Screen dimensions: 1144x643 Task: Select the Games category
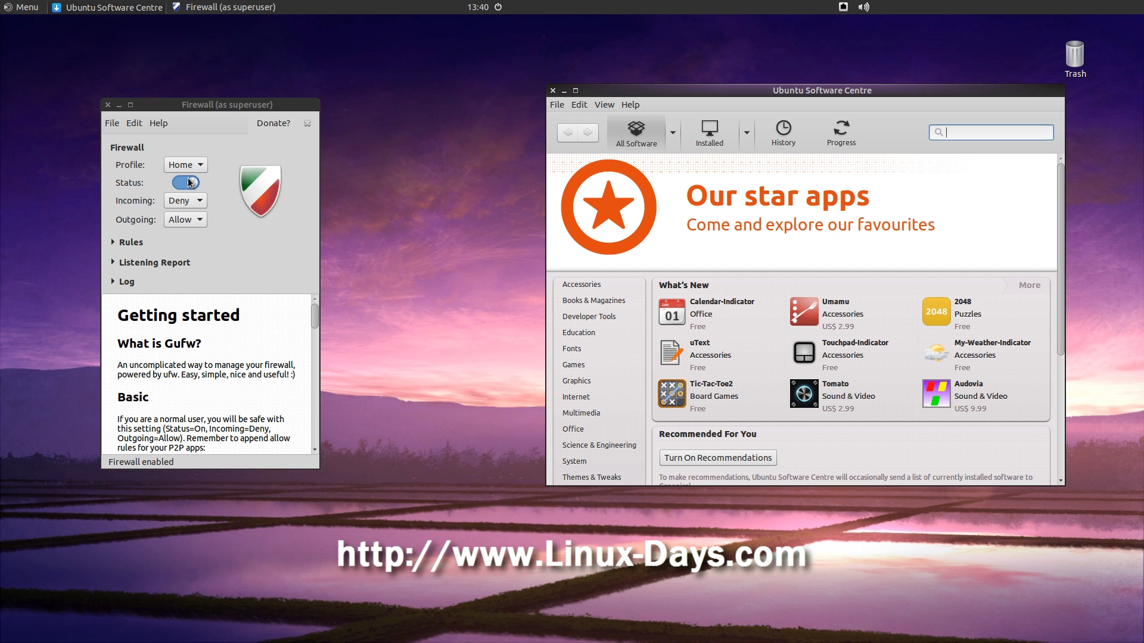point(573,365)
